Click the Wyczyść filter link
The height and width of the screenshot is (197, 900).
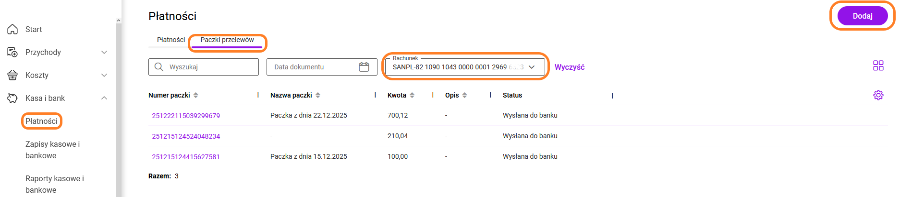(569, 67)
